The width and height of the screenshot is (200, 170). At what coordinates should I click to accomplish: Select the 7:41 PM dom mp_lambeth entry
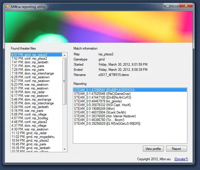tap(30, 62)
